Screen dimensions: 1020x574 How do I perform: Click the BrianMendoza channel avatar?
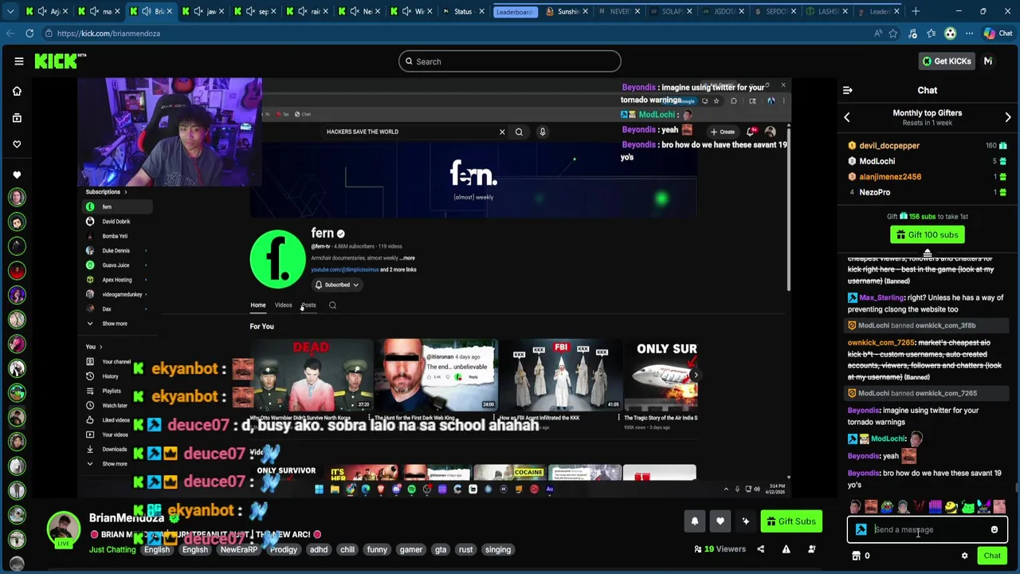click(x=63, y=529)
